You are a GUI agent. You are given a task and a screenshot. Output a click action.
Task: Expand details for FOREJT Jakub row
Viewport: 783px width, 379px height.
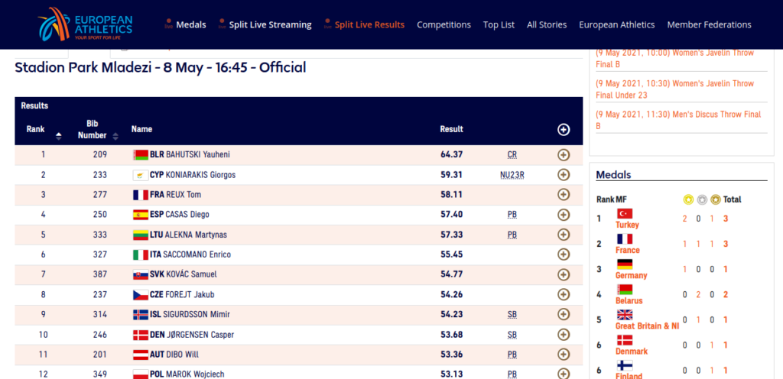pyautogui.click(x=564, y=295)
